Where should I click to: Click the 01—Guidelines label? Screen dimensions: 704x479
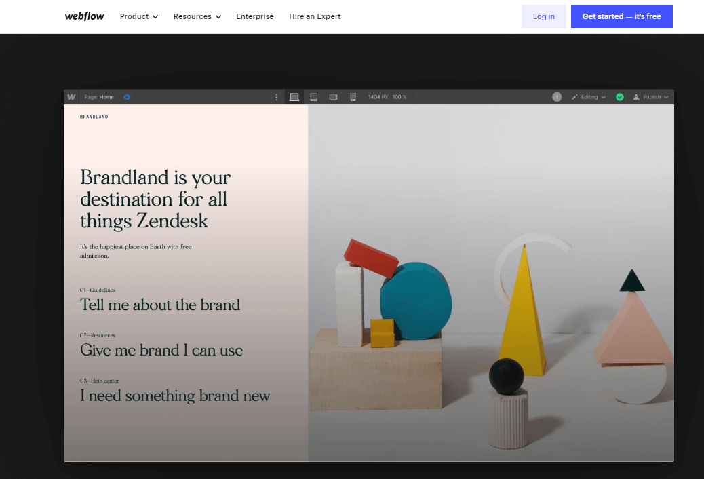click(x=98, y=290)
